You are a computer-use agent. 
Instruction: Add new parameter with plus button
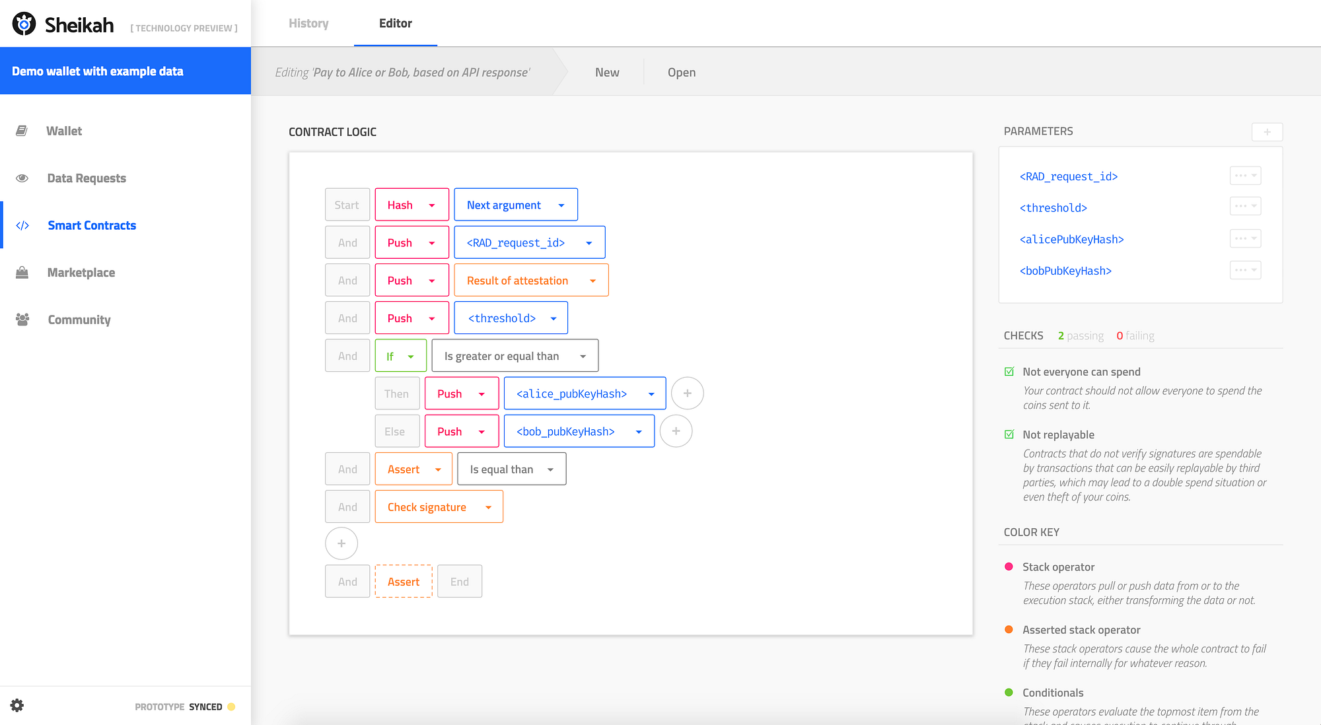[1267, 132]
